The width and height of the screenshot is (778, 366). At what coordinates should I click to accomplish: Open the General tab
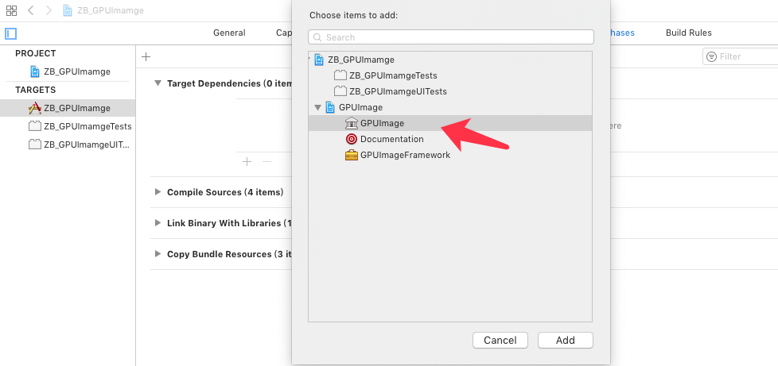coord(229,33)
